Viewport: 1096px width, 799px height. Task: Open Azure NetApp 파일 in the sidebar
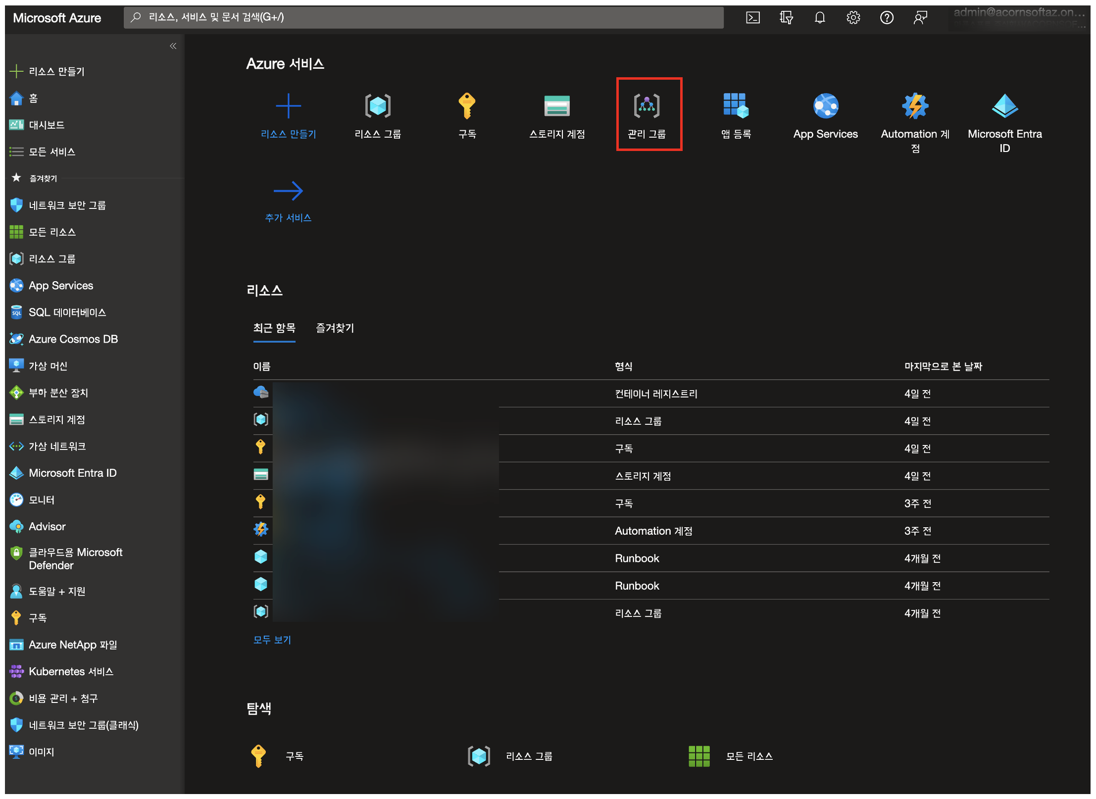[x=63, y=645]
